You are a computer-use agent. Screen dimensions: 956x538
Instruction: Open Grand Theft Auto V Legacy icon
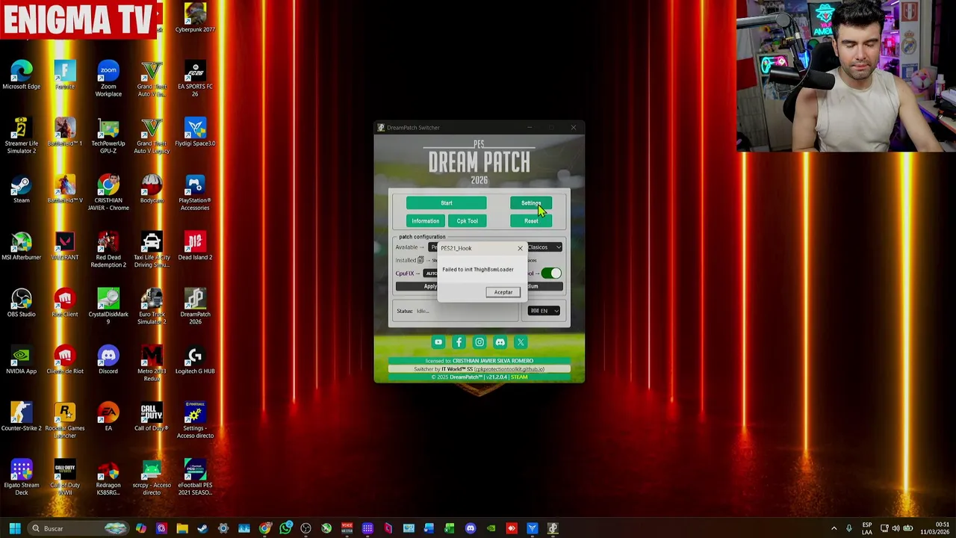click(152, 136)
